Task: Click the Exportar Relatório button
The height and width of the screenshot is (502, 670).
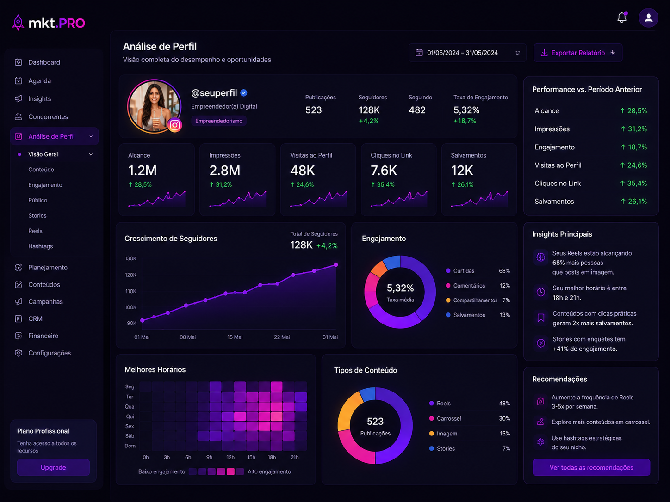Action: point(578,53)
